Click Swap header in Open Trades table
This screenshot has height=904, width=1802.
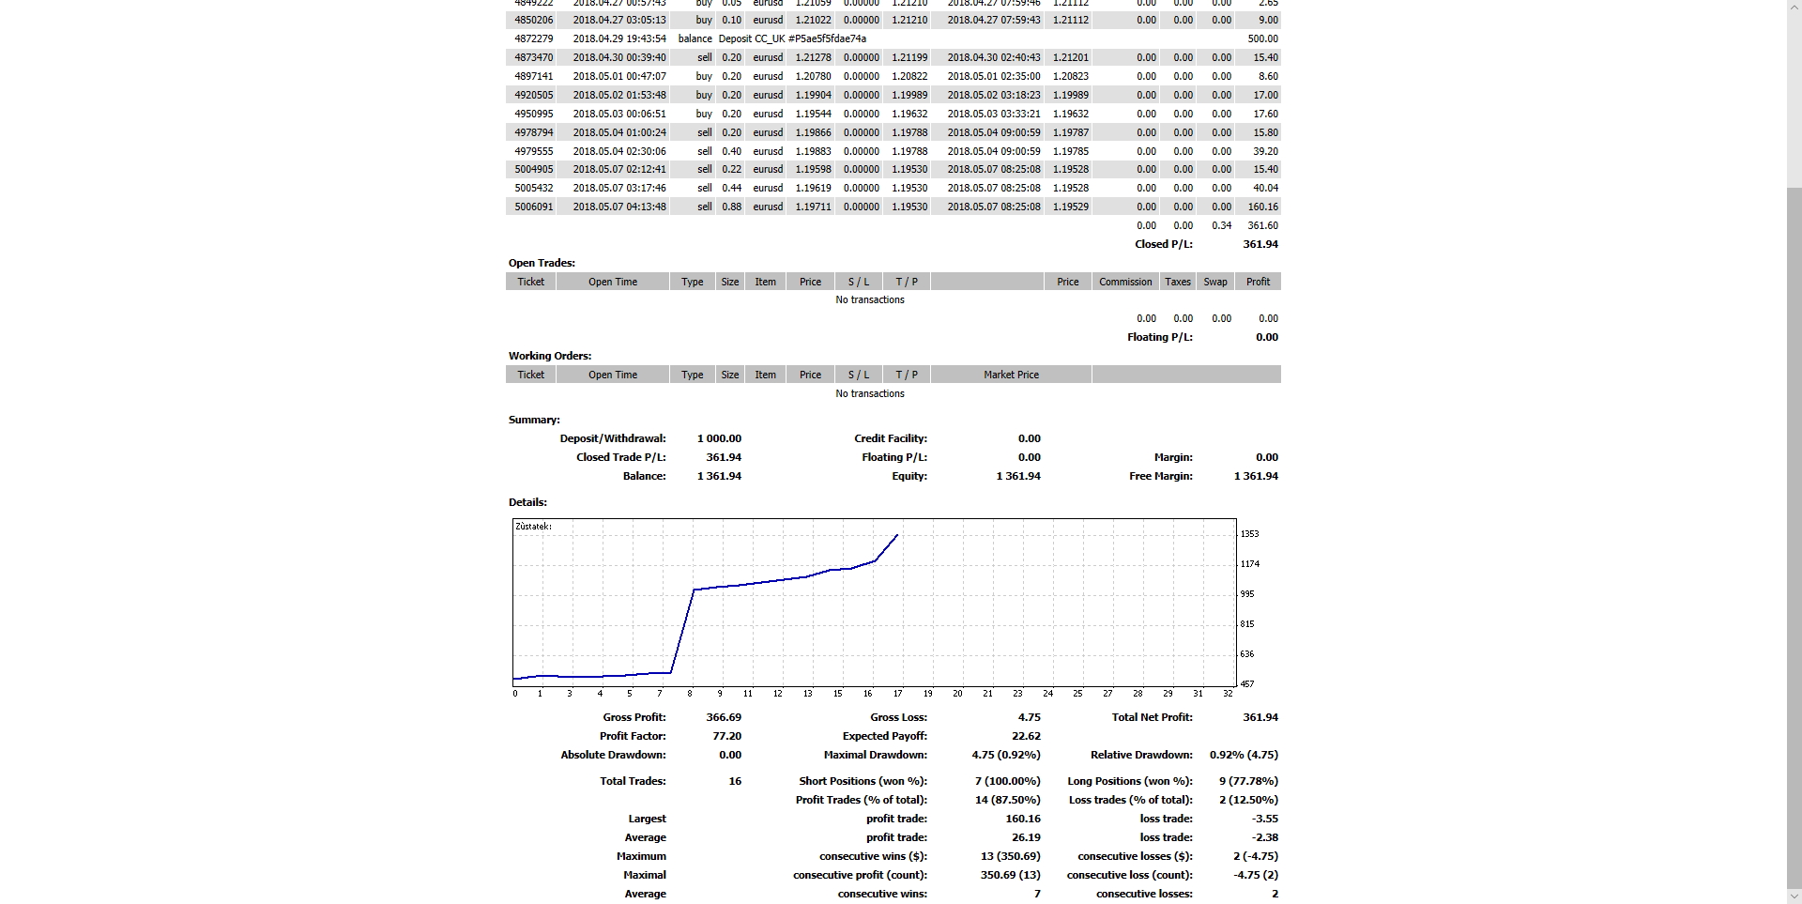(1215, 282)
